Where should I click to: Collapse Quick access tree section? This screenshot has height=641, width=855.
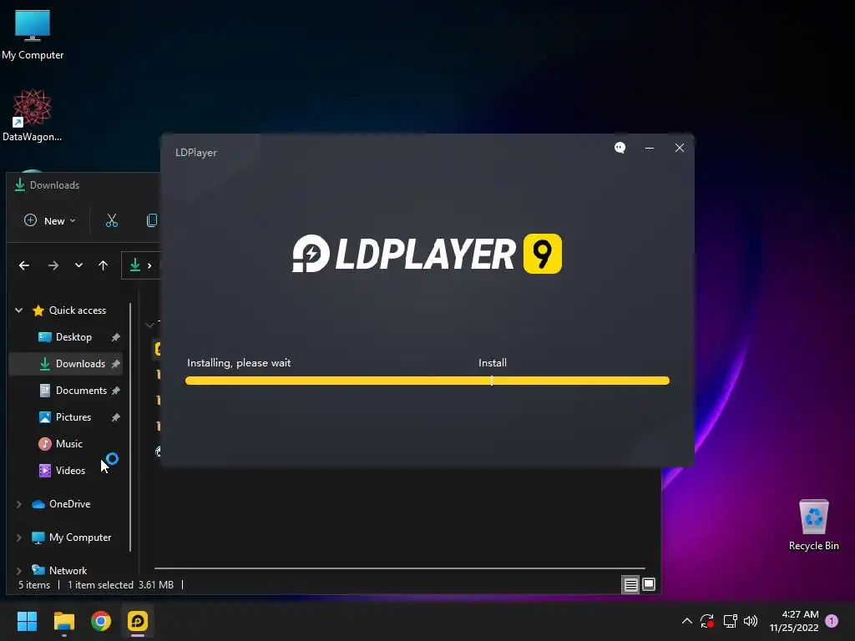19,310
